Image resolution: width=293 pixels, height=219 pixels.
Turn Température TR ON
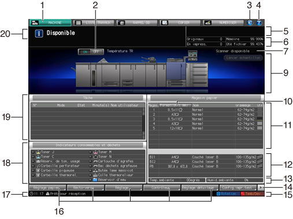(85, 52)
